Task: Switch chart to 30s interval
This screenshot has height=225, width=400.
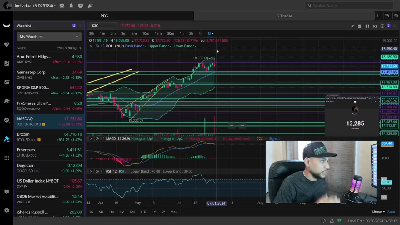Action: coord(92,33)
